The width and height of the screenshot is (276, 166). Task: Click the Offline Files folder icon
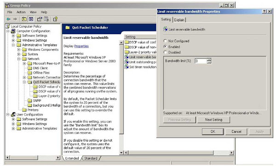tap(30, 73)
